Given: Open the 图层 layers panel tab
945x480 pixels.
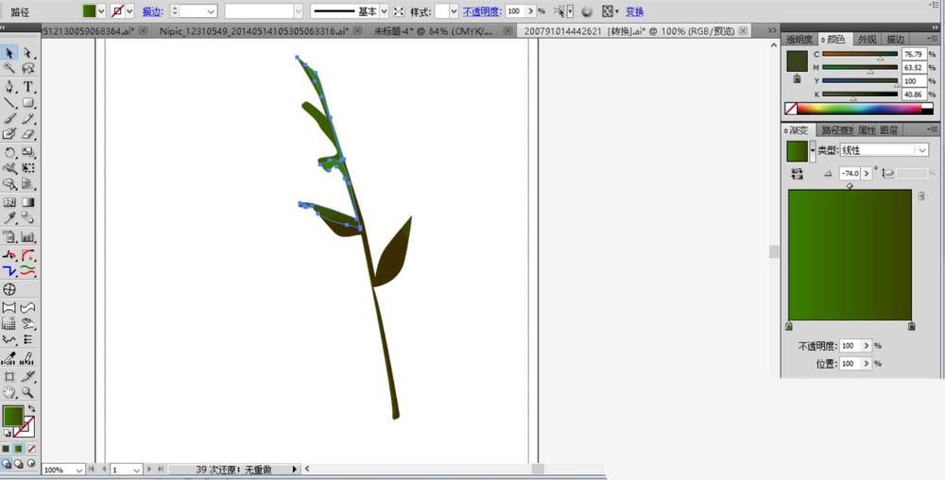Looking at the screenshot, I should click(x=888, y=129).
